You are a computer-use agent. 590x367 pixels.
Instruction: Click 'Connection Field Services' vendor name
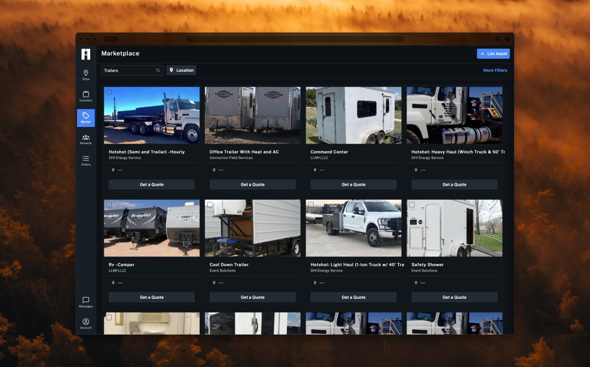pyautogui.click(x=231, y=158)
